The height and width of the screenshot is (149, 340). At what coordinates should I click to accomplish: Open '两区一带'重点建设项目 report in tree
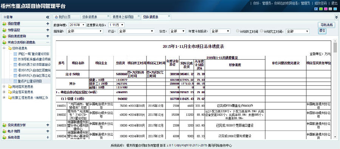(34, 54)
